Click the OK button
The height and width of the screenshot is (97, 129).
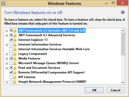(94, 90)
